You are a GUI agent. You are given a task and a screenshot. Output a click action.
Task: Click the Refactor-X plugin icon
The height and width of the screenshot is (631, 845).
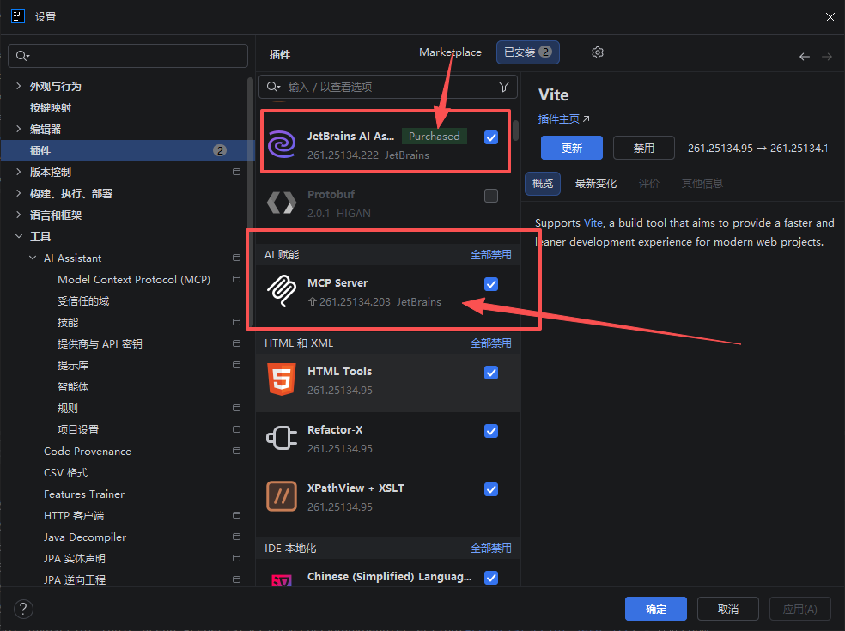(282, 438)
